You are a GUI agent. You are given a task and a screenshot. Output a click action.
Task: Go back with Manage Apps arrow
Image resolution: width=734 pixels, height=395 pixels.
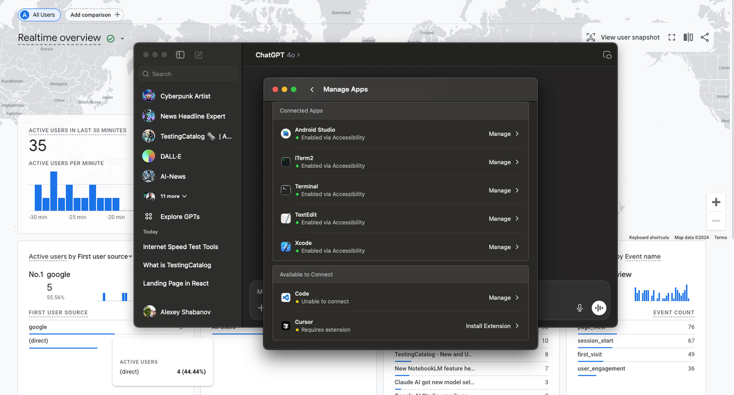[x=312, y=89]
